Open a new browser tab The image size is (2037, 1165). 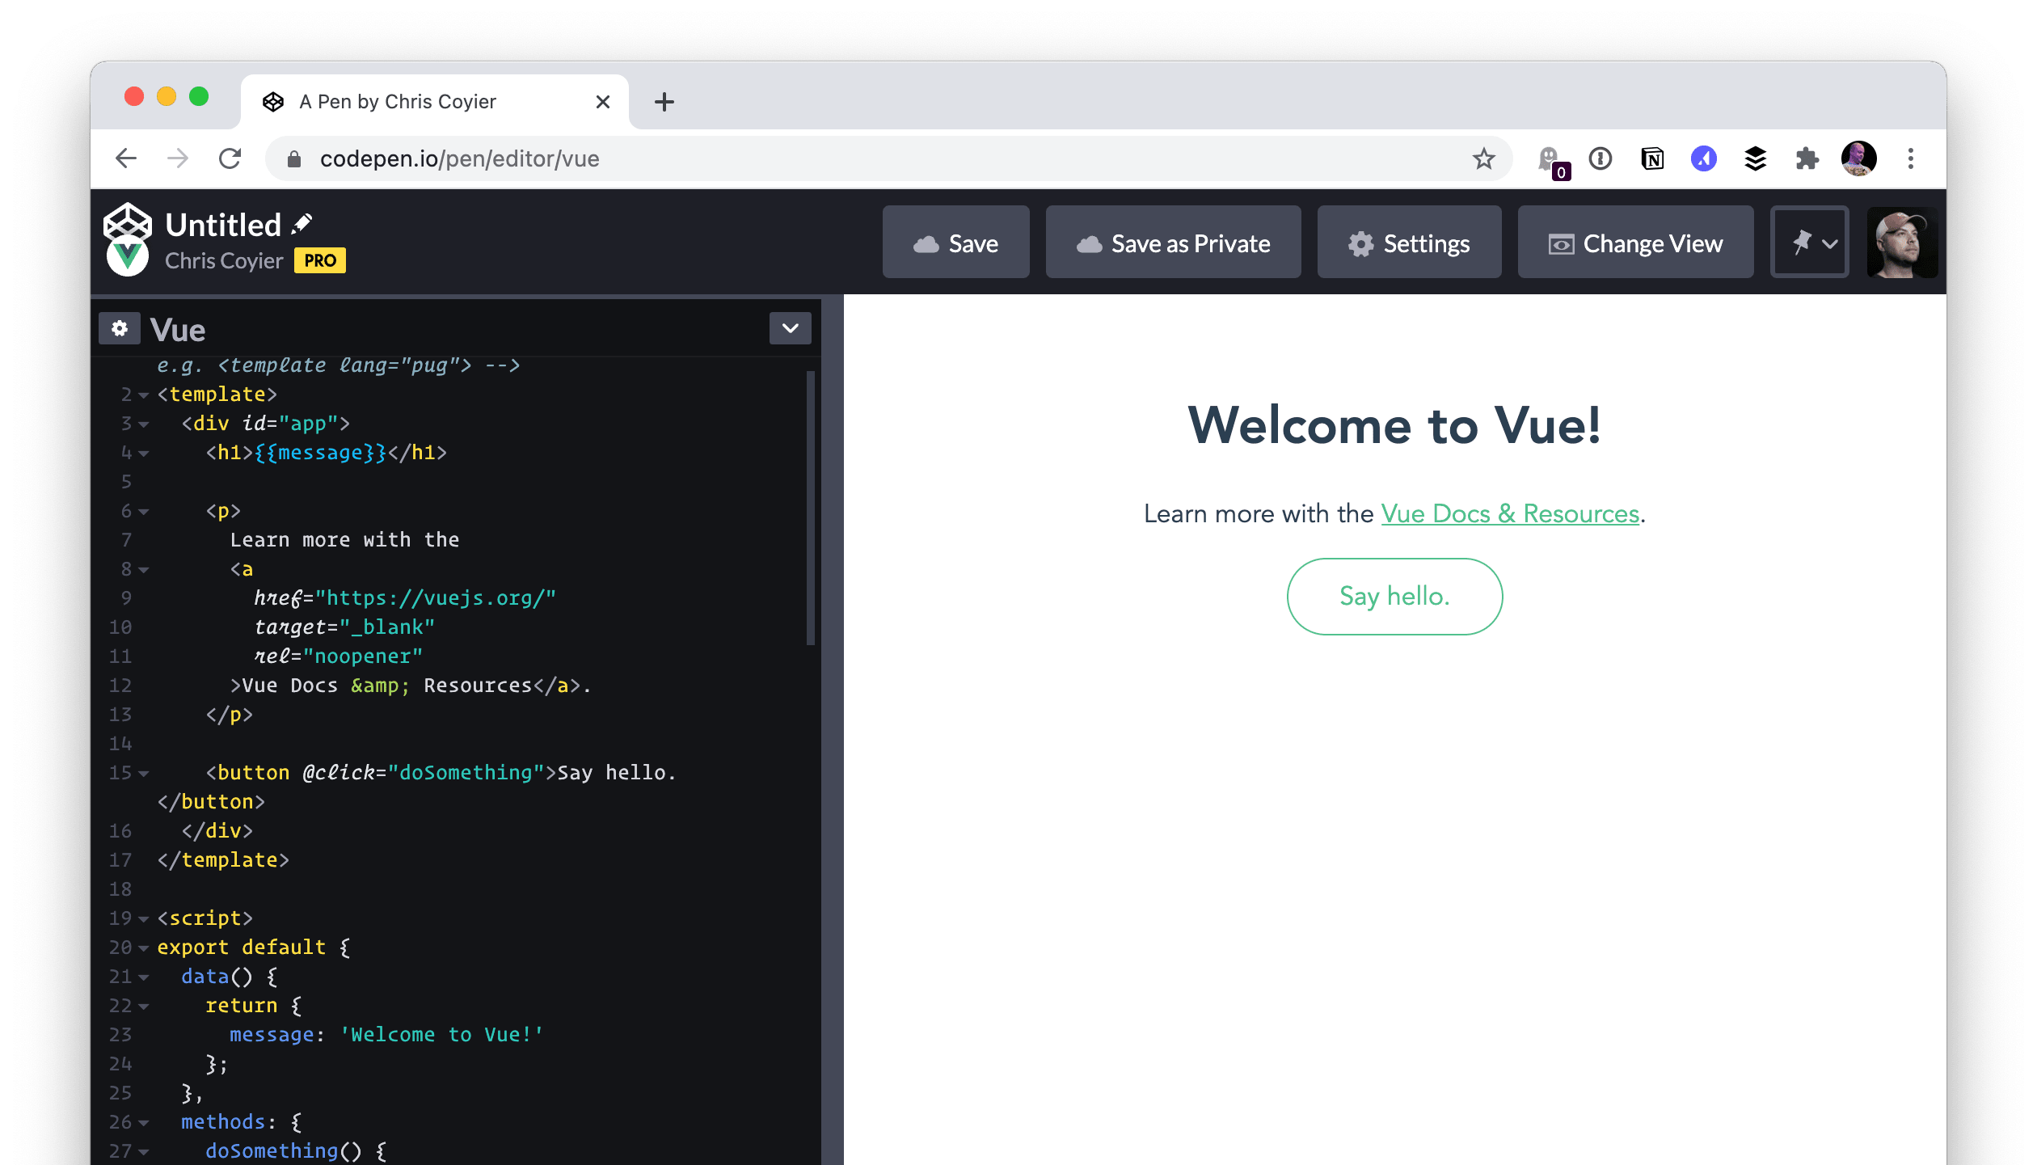click(x=664, y=102)
